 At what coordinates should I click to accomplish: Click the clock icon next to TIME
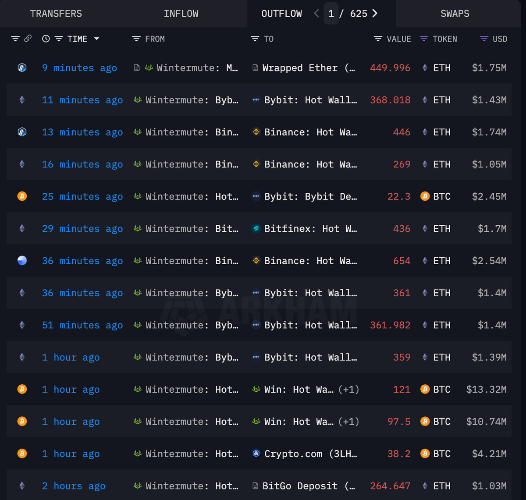tap(46, 39)
